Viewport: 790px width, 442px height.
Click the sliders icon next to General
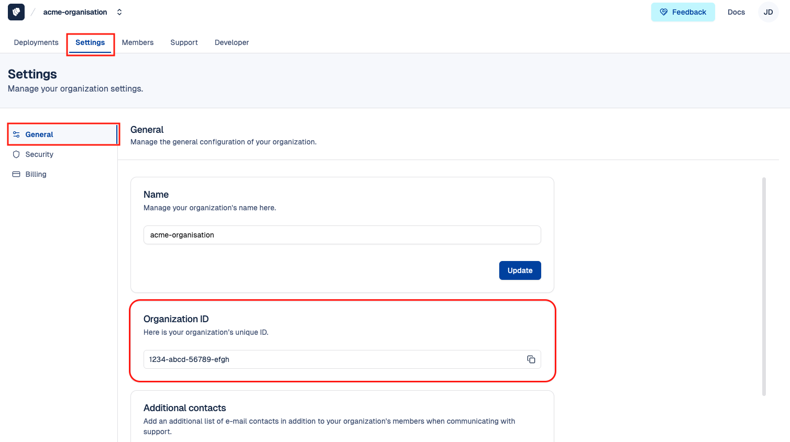click(16, 134)
